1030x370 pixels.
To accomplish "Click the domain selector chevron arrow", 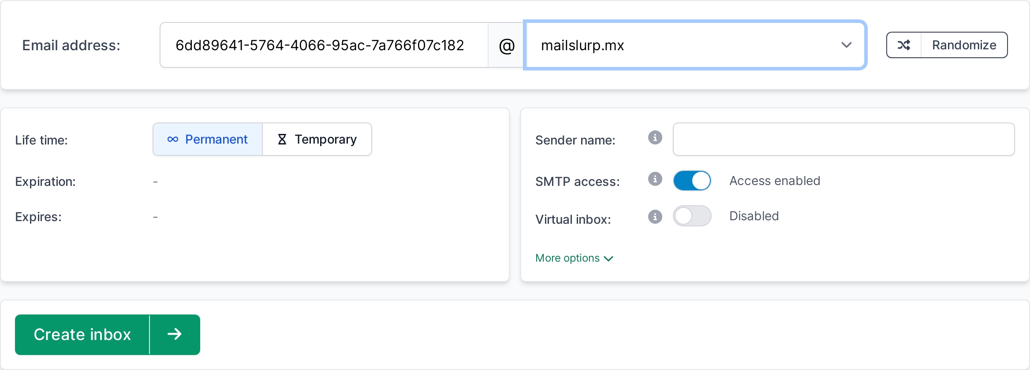I will click(x=846, y=45).
